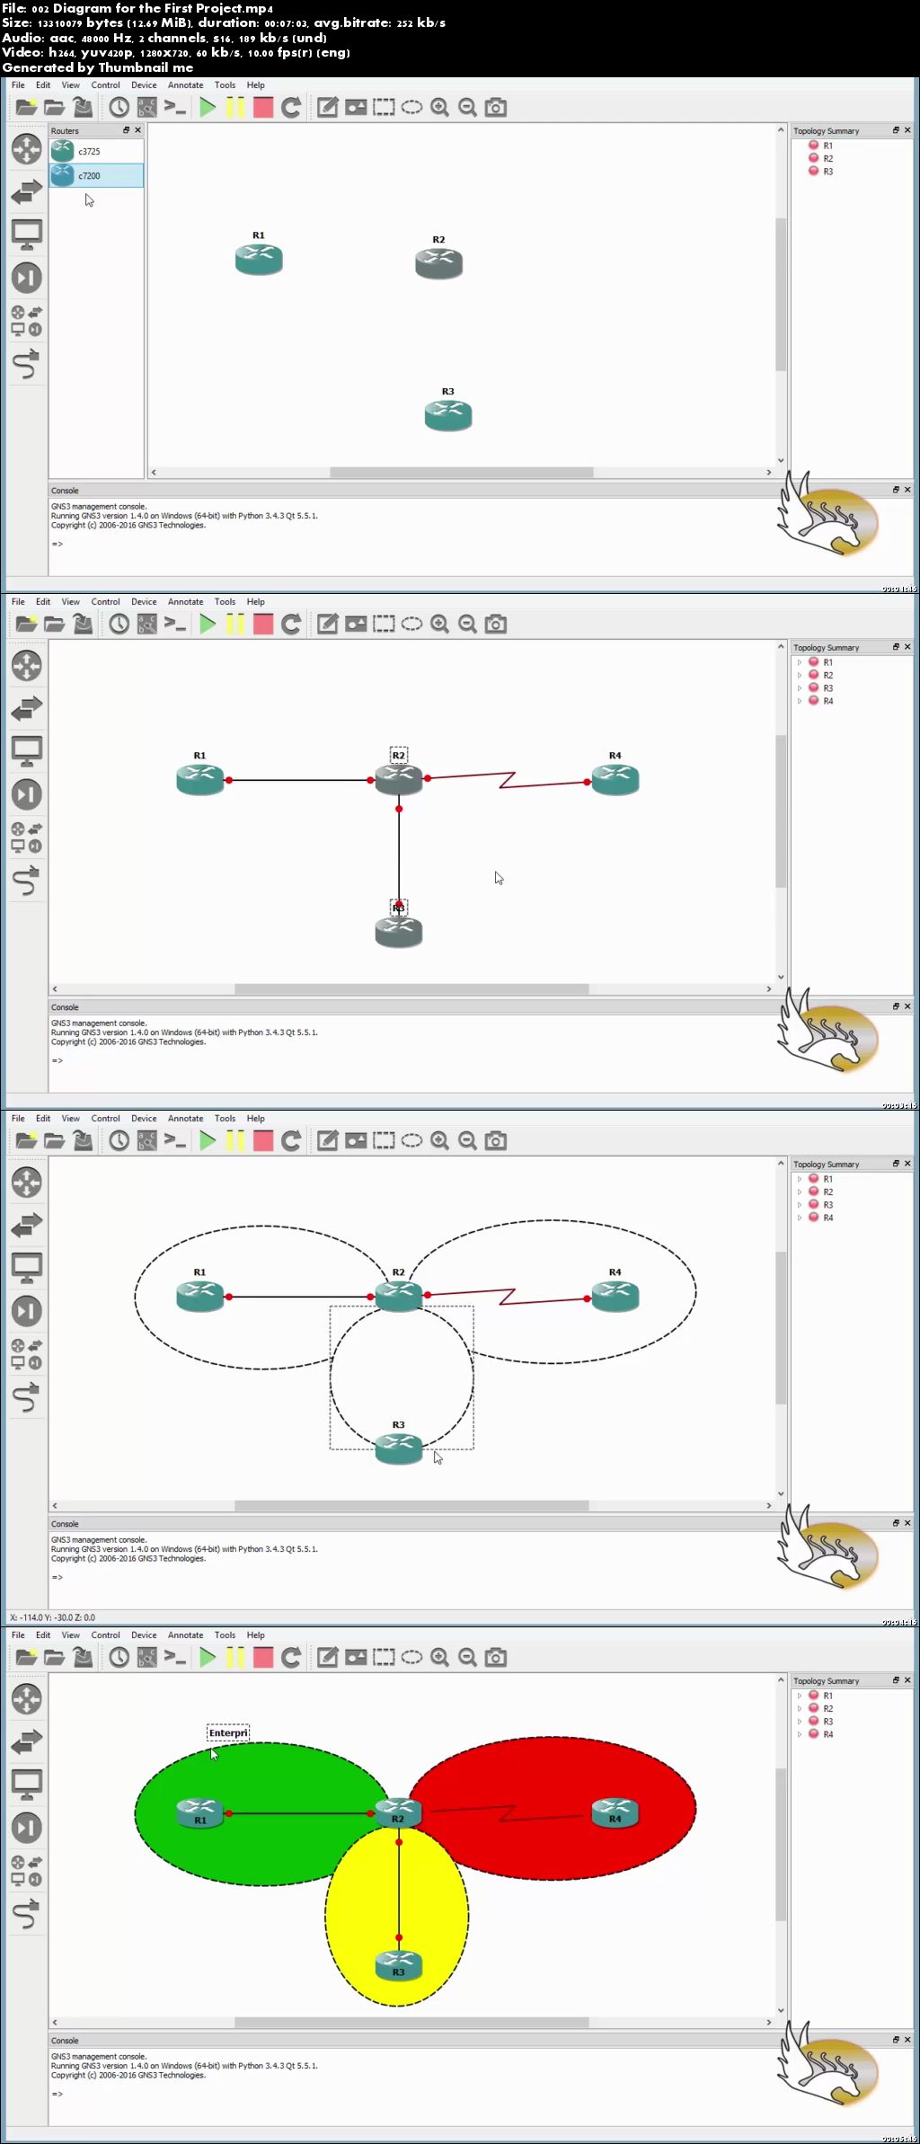Expand R1 in third frame Topology Summary
The height and width of the screenshot is (2144, 920).
pos(799,1179)
